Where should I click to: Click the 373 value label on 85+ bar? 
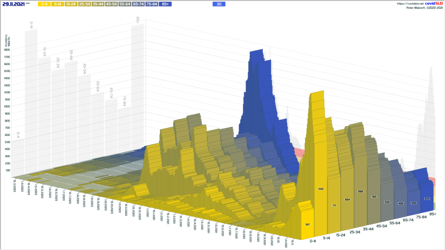click(426, 199)
